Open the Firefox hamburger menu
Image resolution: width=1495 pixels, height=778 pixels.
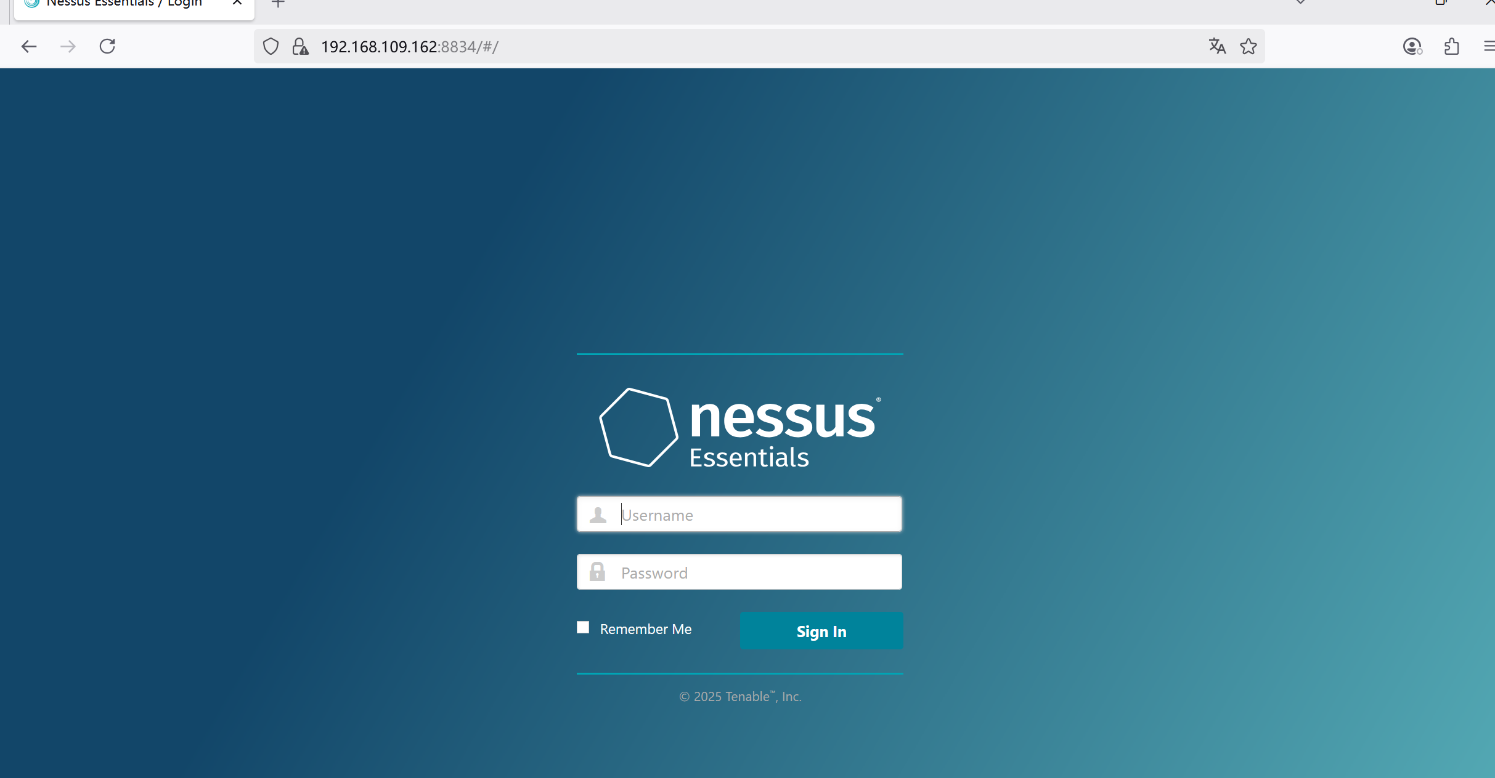1489,46
